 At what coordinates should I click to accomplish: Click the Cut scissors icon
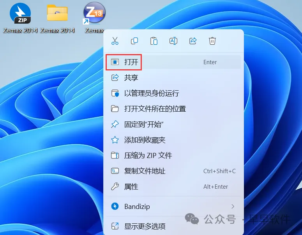pyautogui.click(x=115, y=41)
